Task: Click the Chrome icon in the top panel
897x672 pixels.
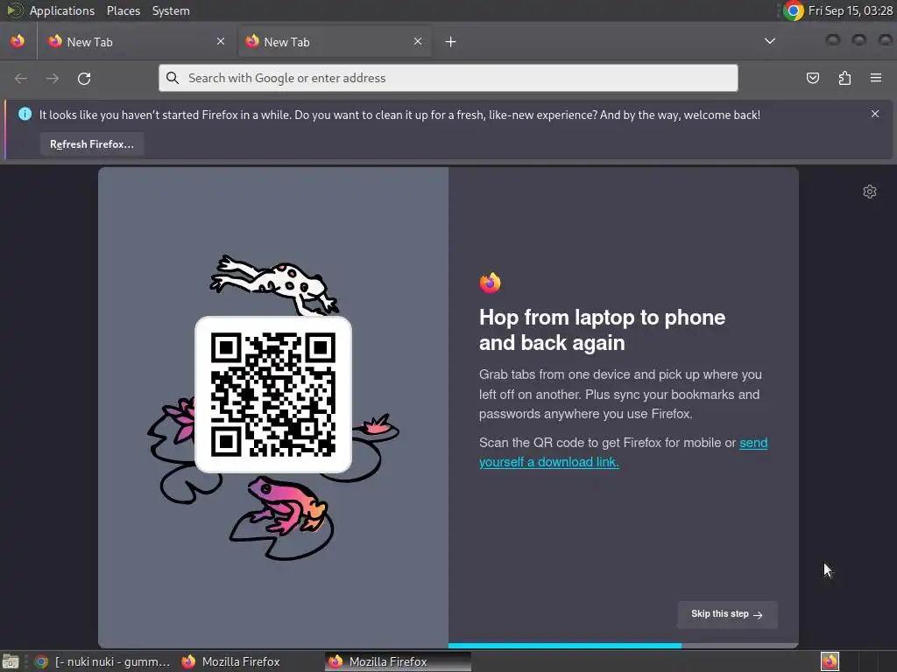Action: tap(794, 10)
